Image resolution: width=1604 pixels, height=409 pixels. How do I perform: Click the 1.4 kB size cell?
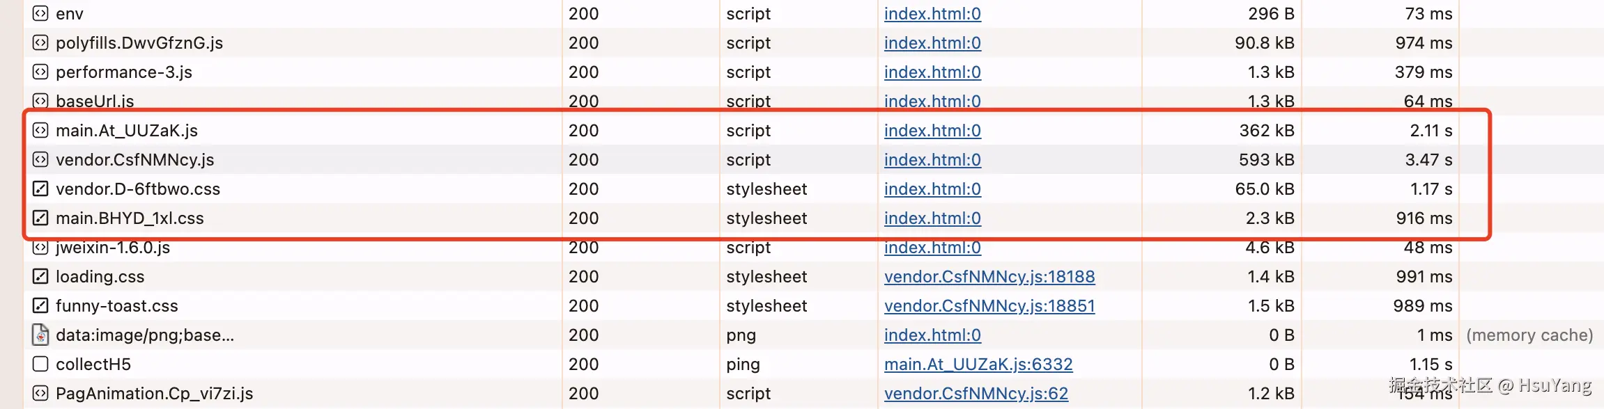1270,276
